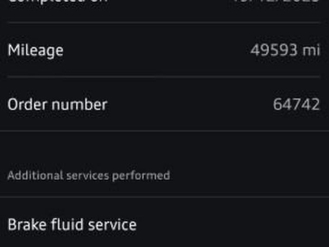Click the divider line above Mileage row
The height and width of the screenshot is (247, 329).
(164, 23)
